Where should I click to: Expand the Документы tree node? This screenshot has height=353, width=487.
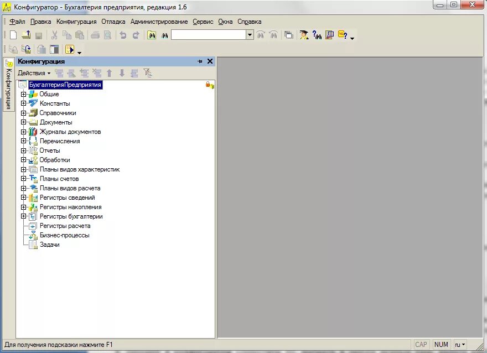pos(23,122)
